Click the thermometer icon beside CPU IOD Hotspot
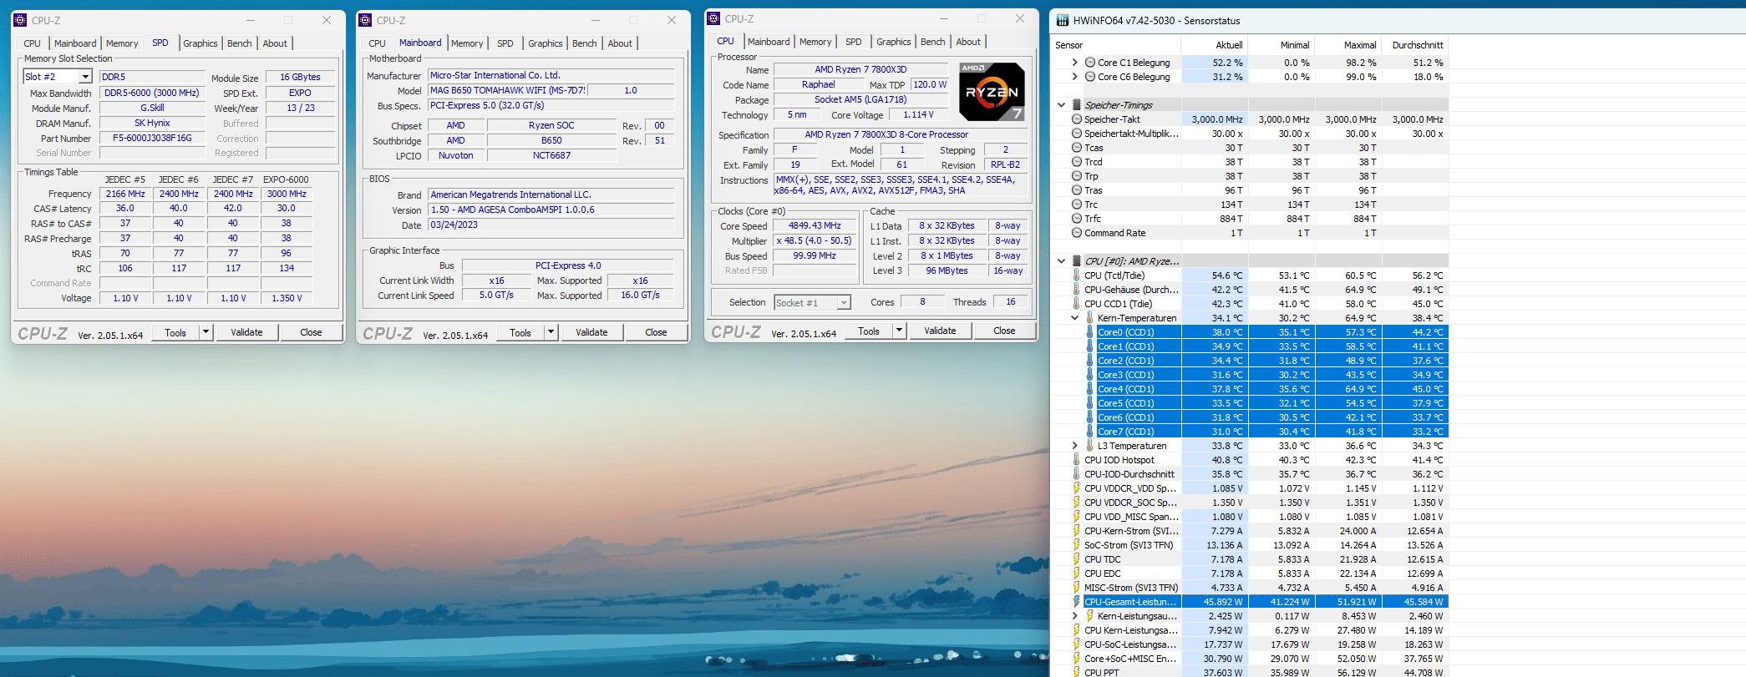 point(1077,460)
